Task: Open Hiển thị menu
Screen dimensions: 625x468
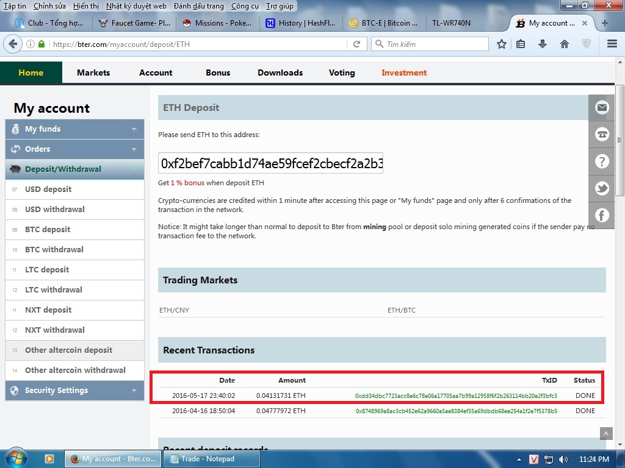Action: 85,6
